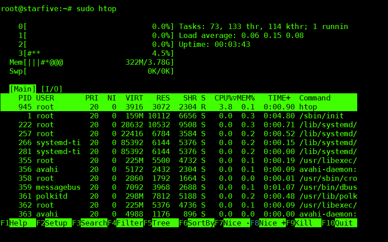Switch to the Main tab
Screen dimensions: 388x242
(23, 89)
